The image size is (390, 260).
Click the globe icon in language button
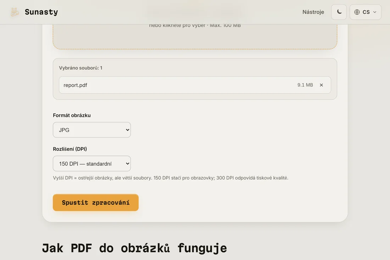pyautogui.click(x=357, y=12)
